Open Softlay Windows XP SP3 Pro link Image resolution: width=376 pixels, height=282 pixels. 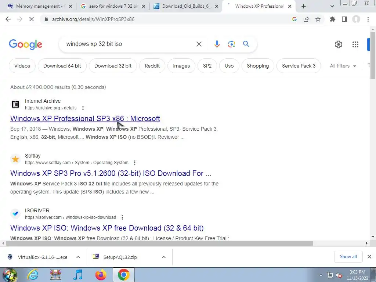click(x=111, y=173)
